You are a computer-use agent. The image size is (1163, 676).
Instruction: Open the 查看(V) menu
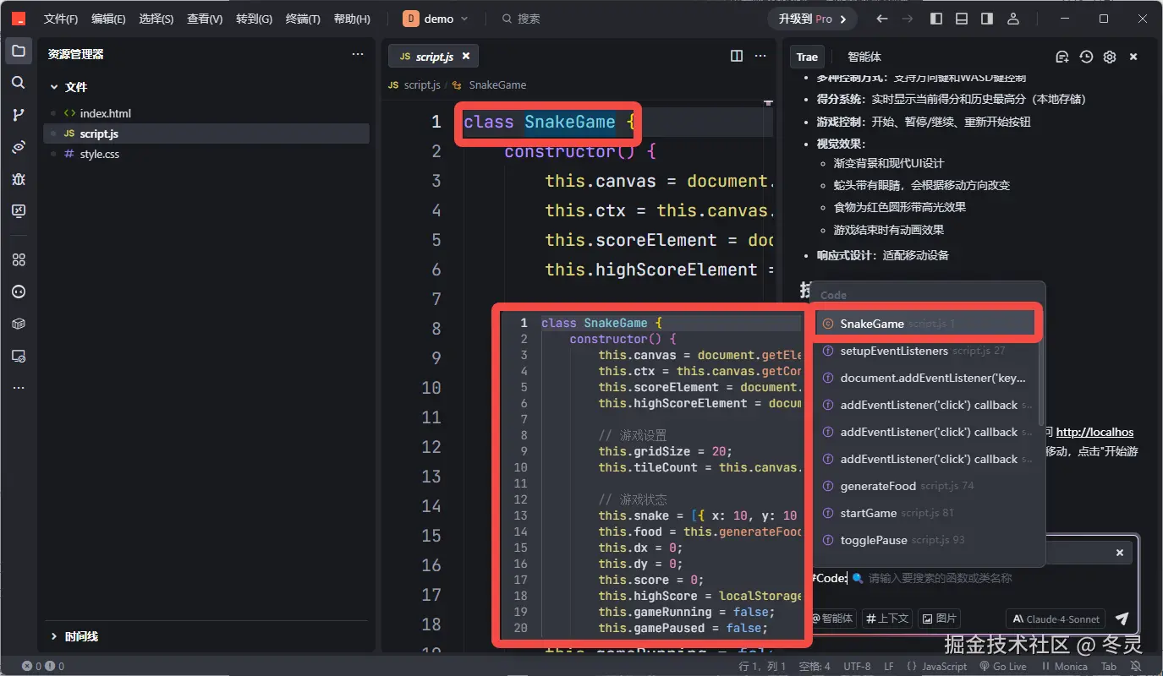point(205,19)
